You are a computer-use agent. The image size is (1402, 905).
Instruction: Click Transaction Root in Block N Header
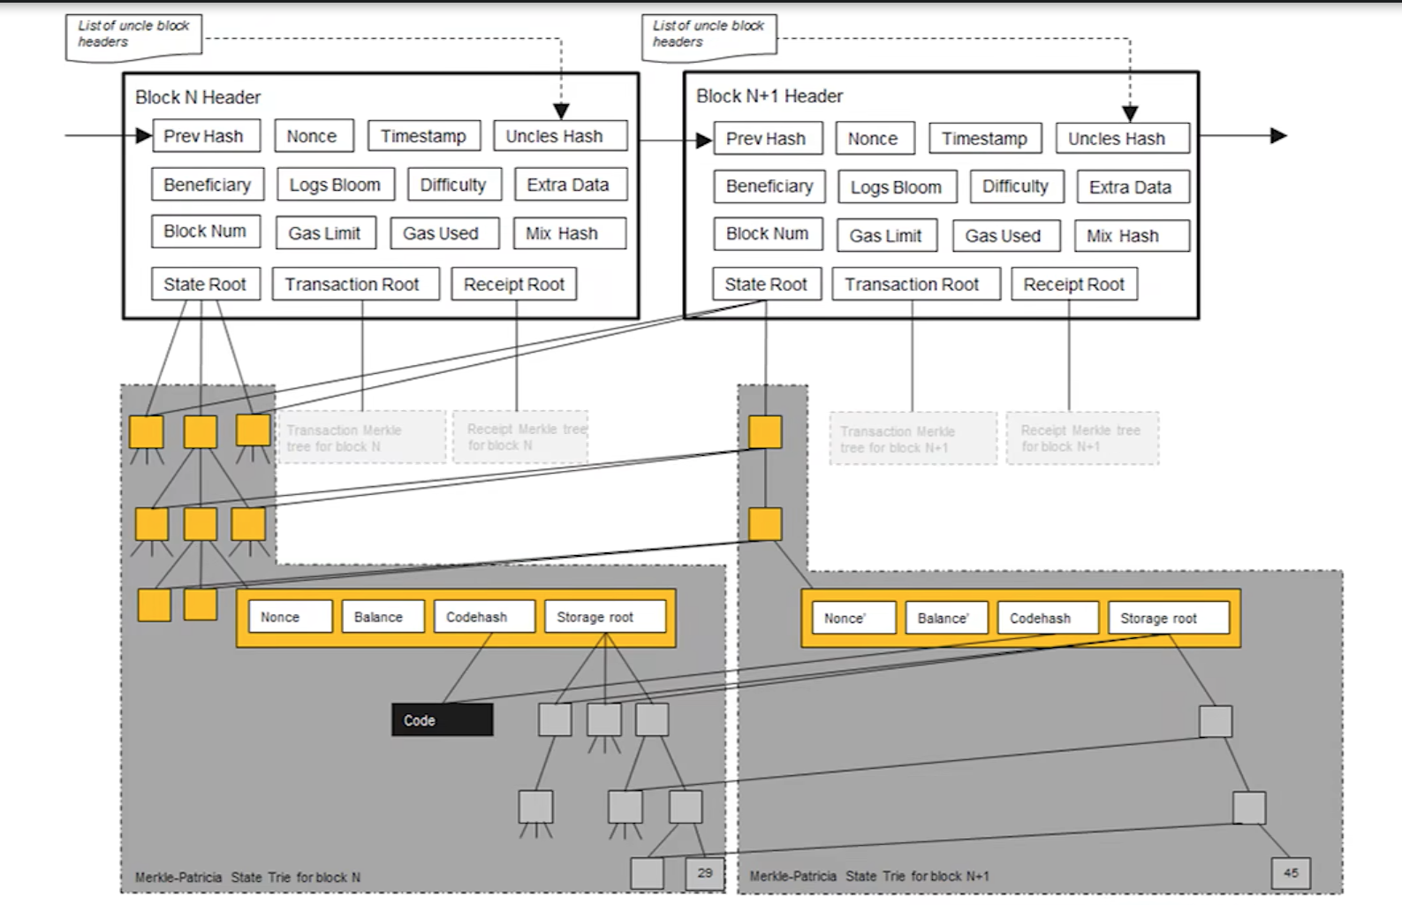click(x=355, y=284)
